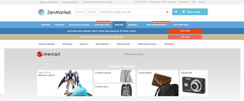Click the plus icon beside Akun Saya
244x101 pixels.
point(176,12)
